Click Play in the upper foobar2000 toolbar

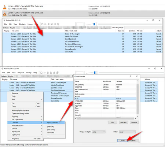pos(45,24)
